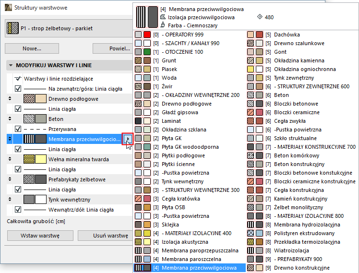
Task: Select [7] Kamień konstrukcyjny entry
Action: (x=302, y=199)
